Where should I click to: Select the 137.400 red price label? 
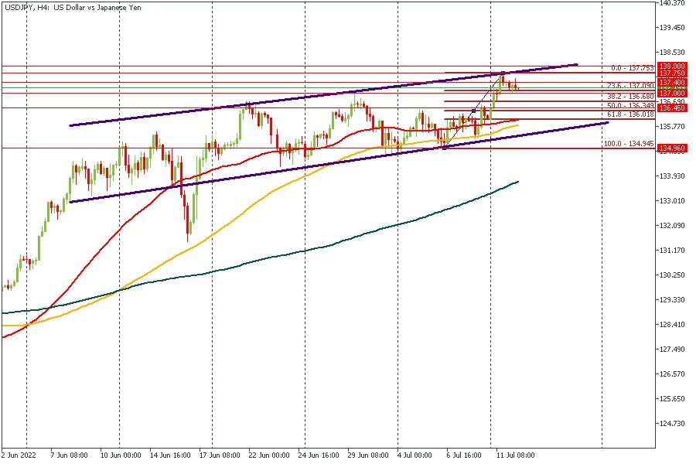point(670,82)
